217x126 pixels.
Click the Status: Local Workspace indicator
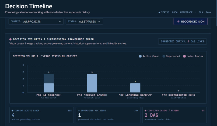click(176, 12)
